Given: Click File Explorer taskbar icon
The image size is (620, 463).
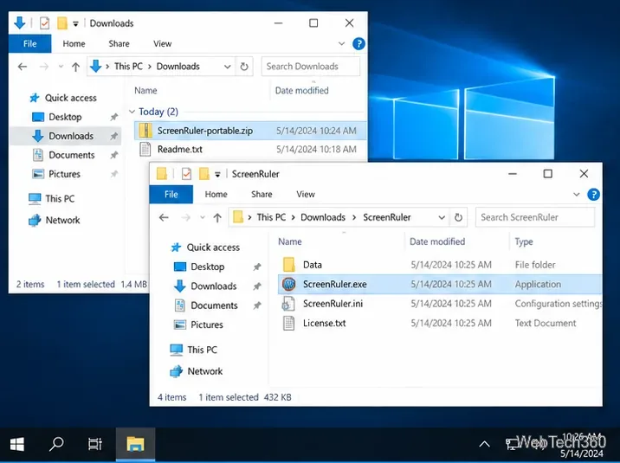Looking at the screenshot, I should (135, 444).
